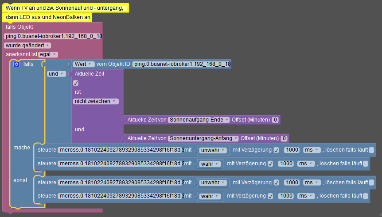Click meross object ID in sonst row ending .2
The width and height of the screenshot is (382, 217).
pos(121,183)
